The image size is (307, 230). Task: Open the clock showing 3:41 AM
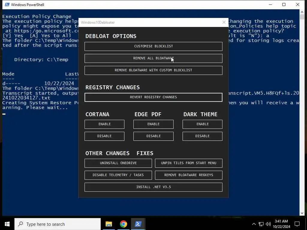click(281, 224)
